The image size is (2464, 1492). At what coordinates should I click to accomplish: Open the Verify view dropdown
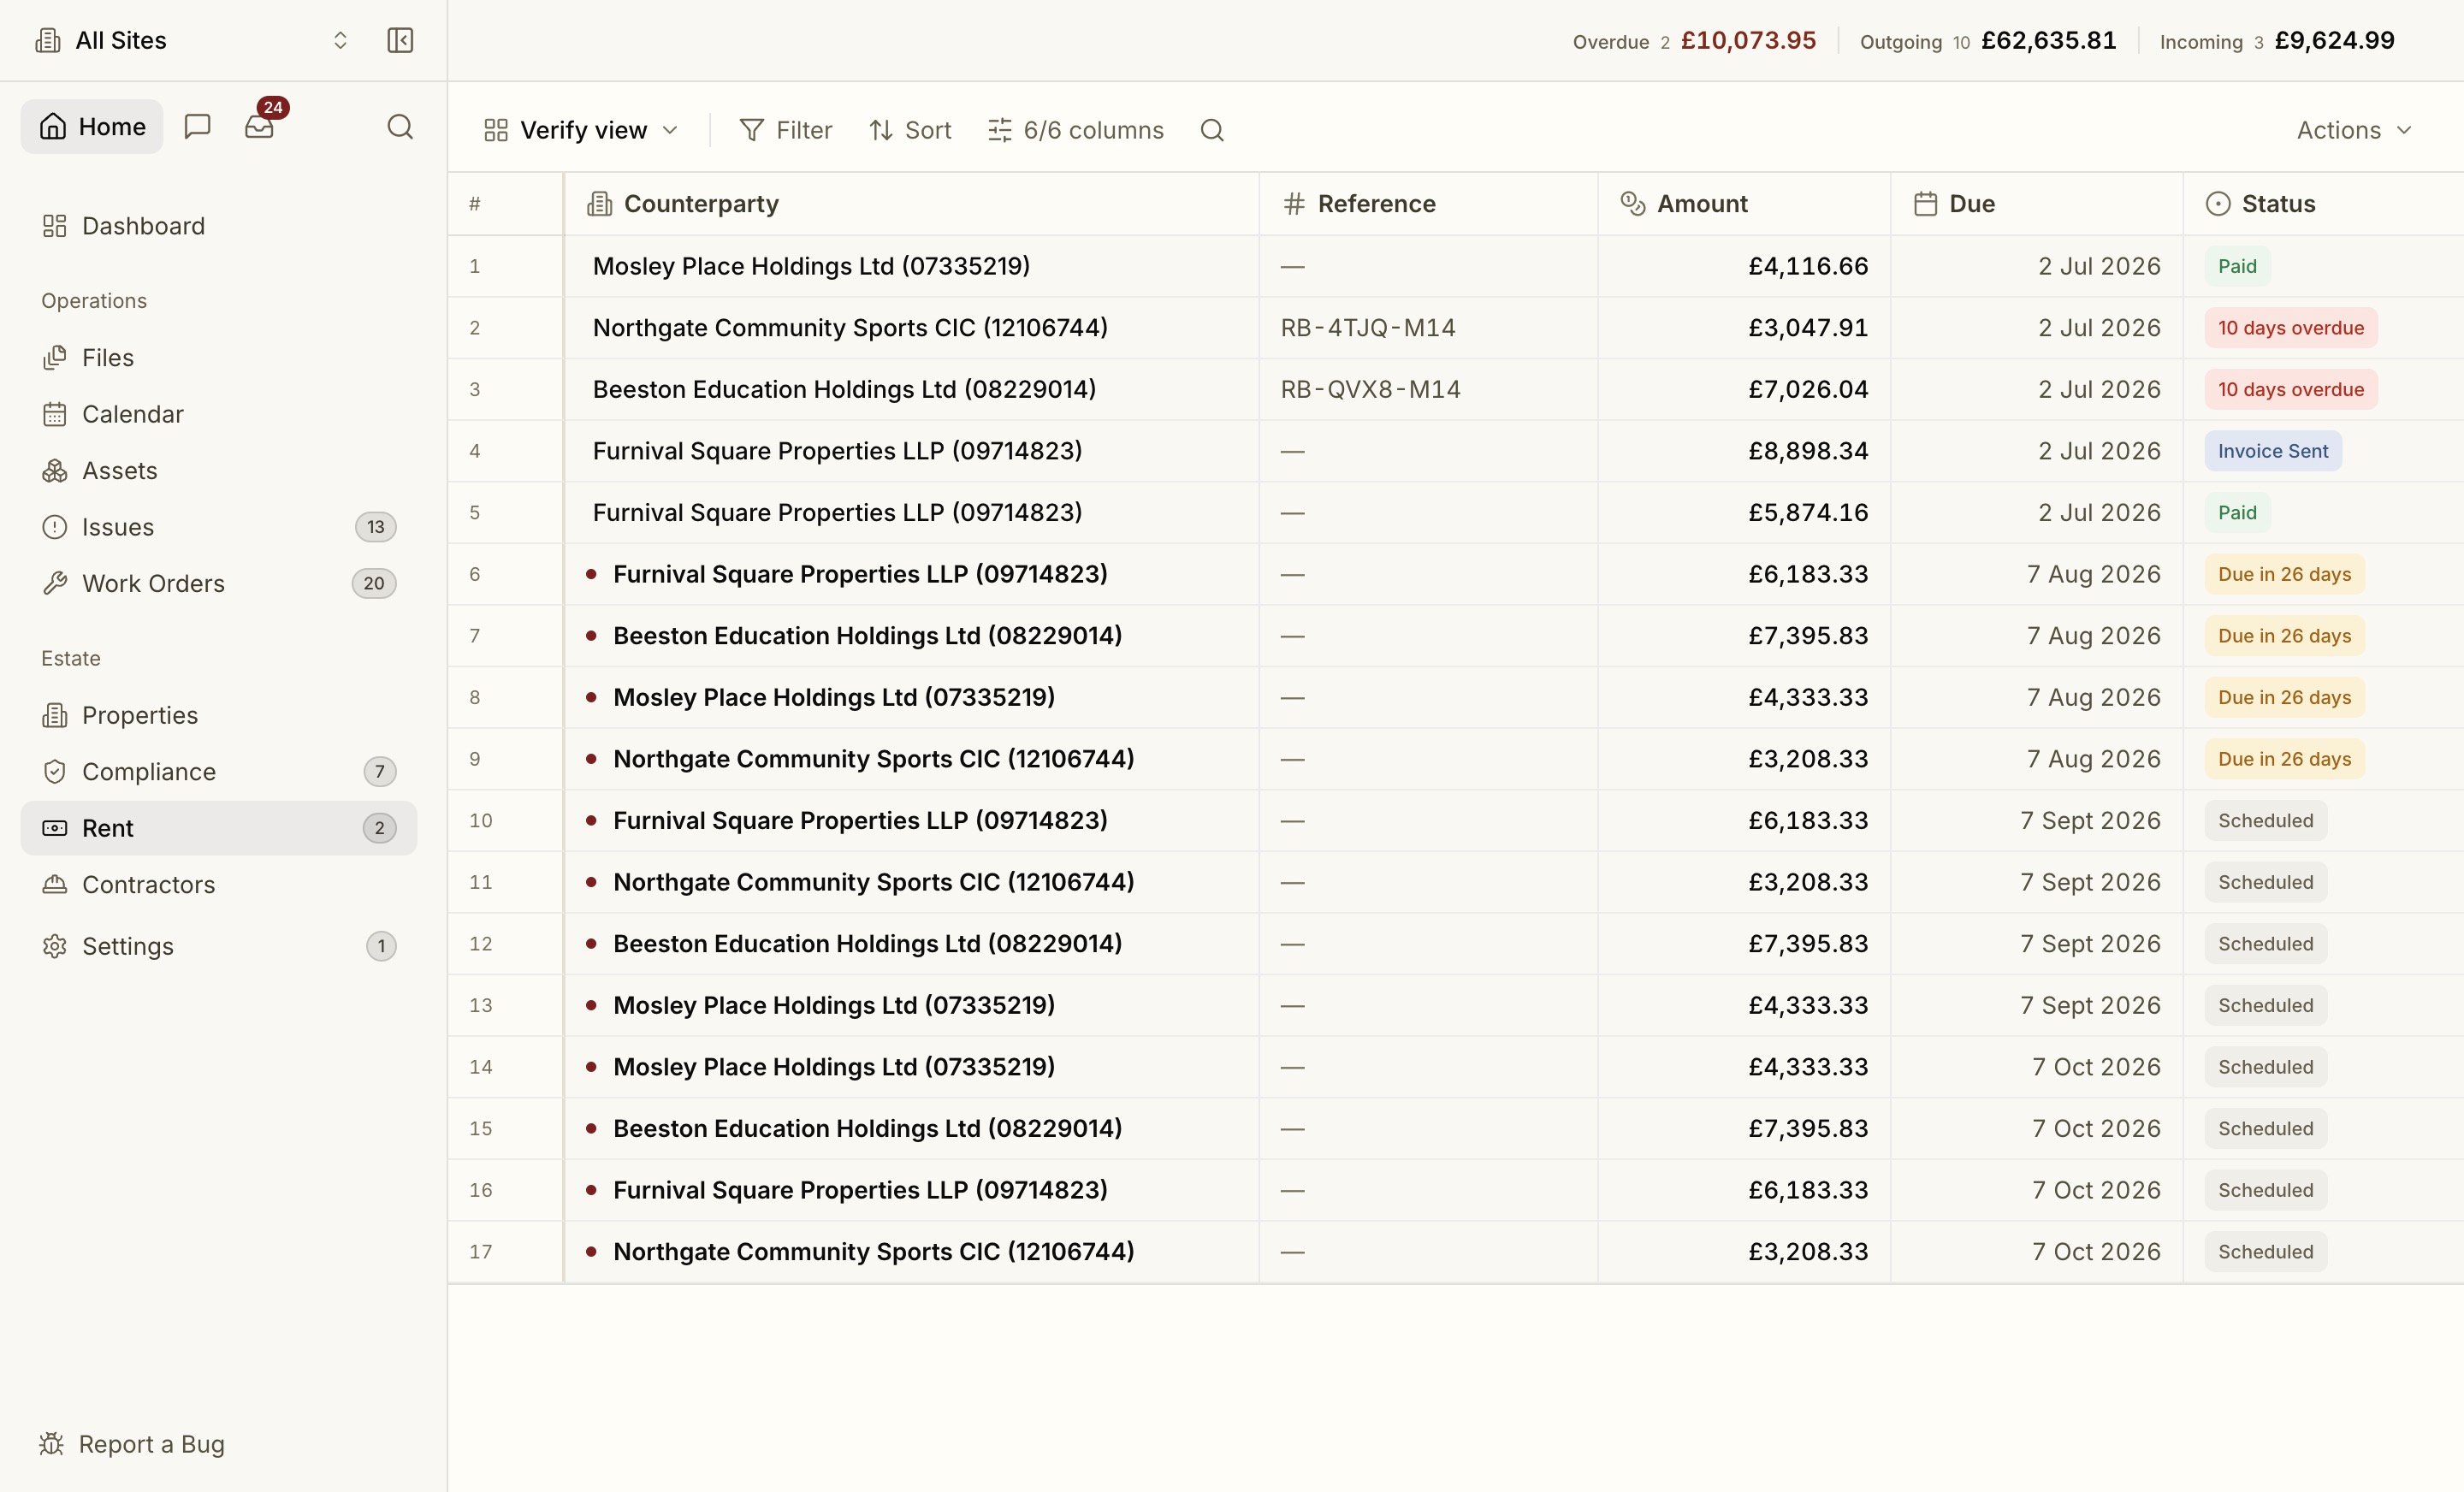click(582, 130)
